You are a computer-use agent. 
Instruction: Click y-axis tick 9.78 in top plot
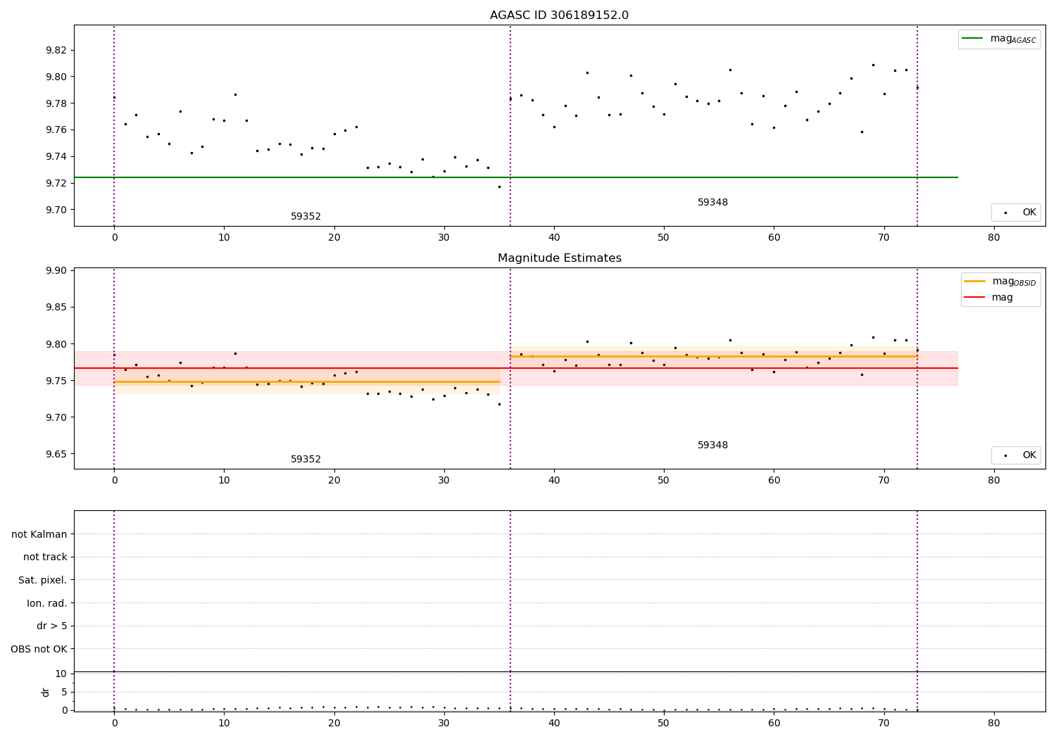56,103
